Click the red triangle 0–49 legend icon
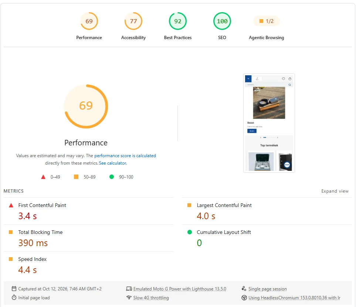356x307 pixels. click(43, 177)
